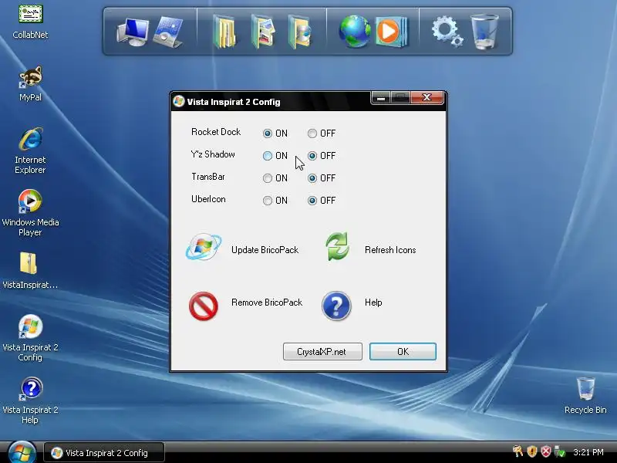The height and width of the screenshot is (463, 617).
Task: Set Rocket Dock to ON
Action: tap(267, 133)
